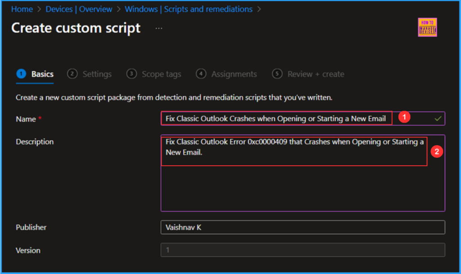This screenshot has width=461, height=274.
Task: Select the Basics tab
Action: (x=35, y=74)
